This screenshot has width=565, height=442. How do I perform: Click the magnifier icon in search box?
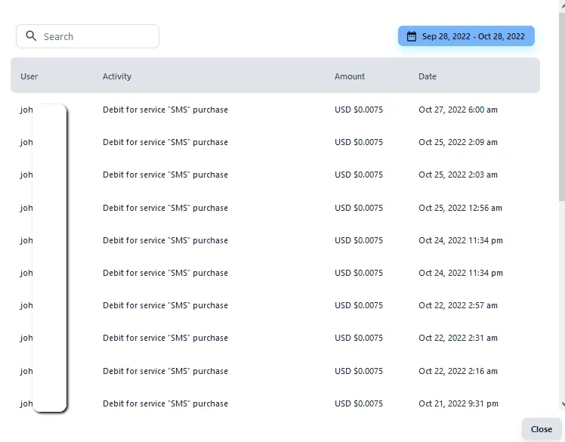pos(31,36)
